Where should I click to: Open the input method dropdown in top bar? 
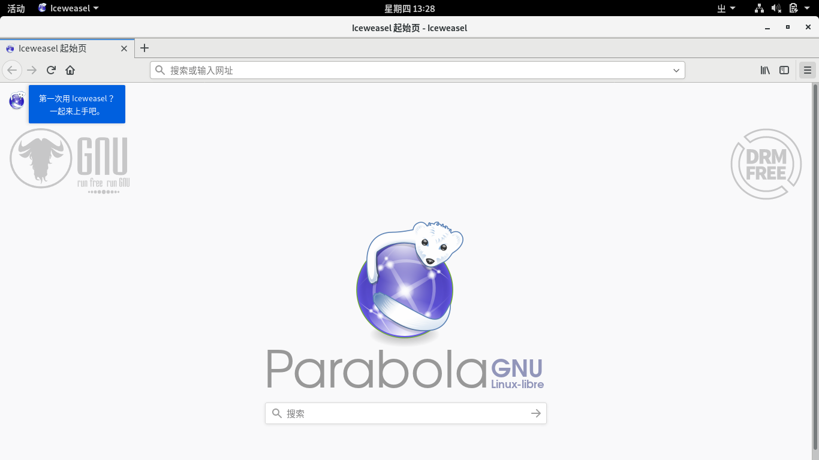(x=726, y=8)
